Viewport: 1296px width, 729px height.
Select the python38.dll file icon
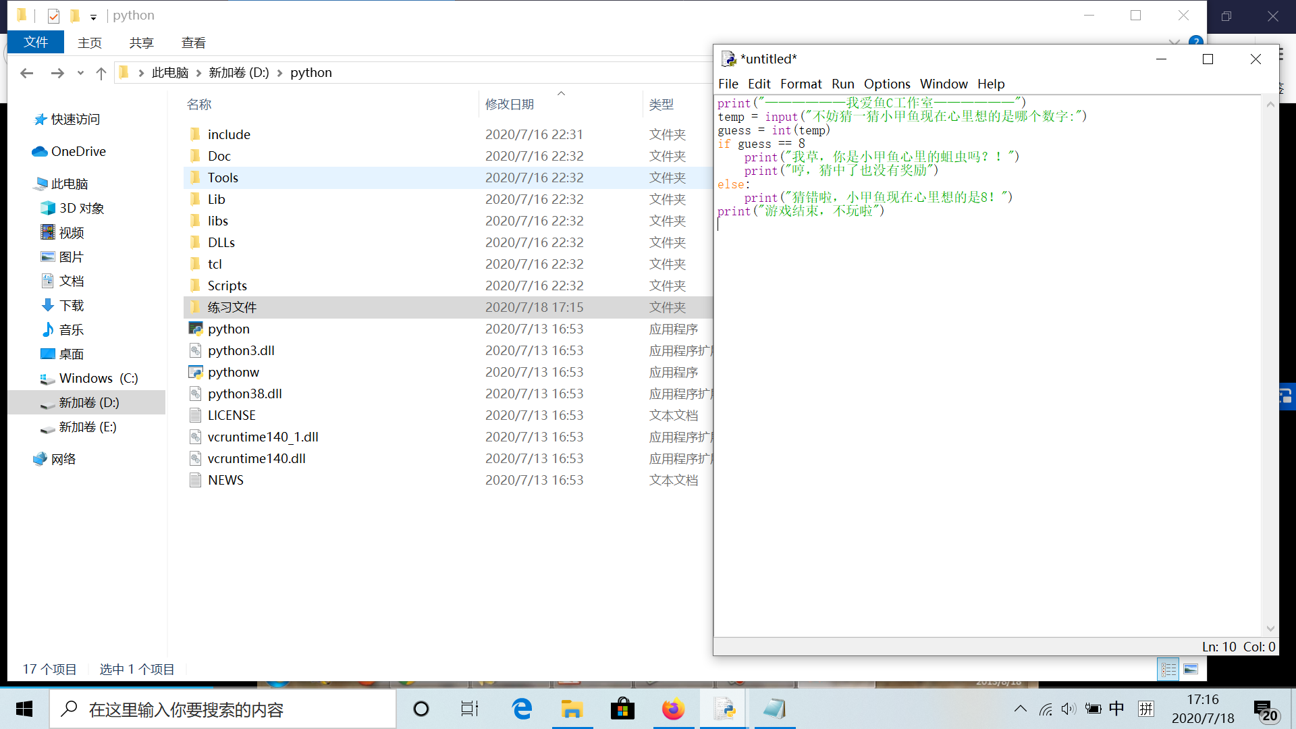195,394
